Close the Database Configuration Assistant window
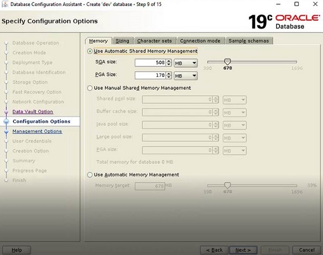 pyautogui.click(x=315, y=4)
